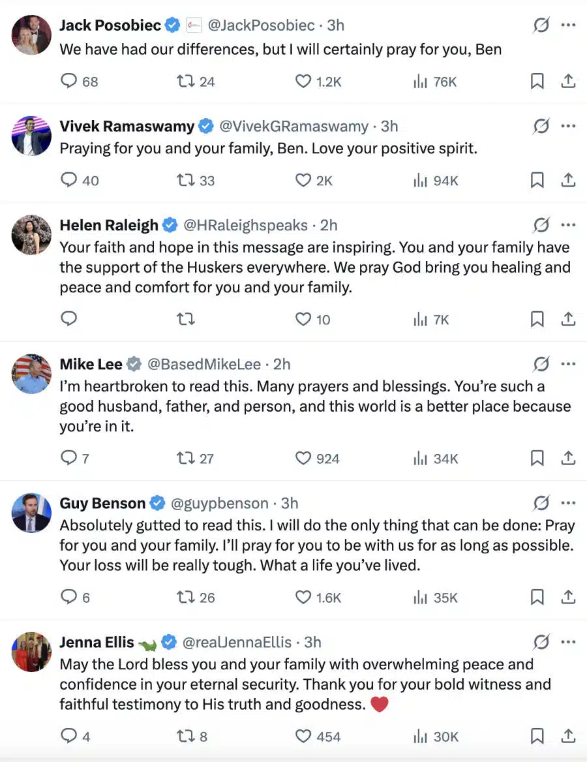View analytics on Jack Posobiec's tweet
This screenshot has width=587, height=762.
(421, 82)
